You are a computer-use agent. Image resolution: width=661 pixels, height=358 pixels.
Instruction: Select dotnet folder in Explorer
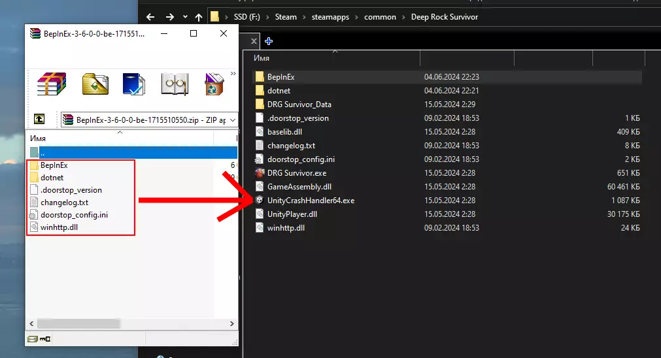point(279,91)
